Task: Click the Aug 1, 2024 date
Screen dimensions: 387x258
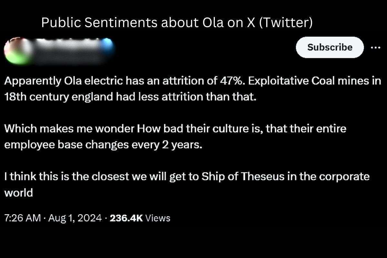Action: pos(75,218)
